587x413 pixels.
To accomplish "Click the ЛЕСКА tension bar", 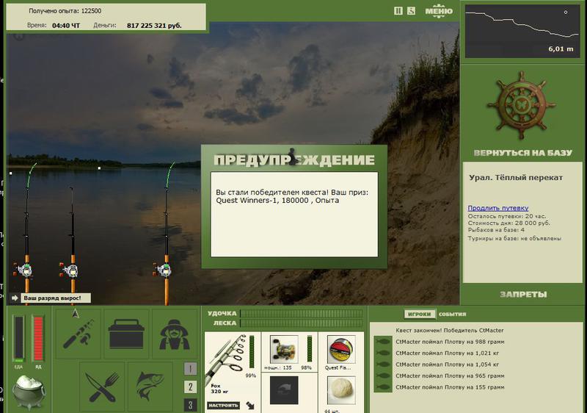I will pyautogui.click(x=302, y=323).
